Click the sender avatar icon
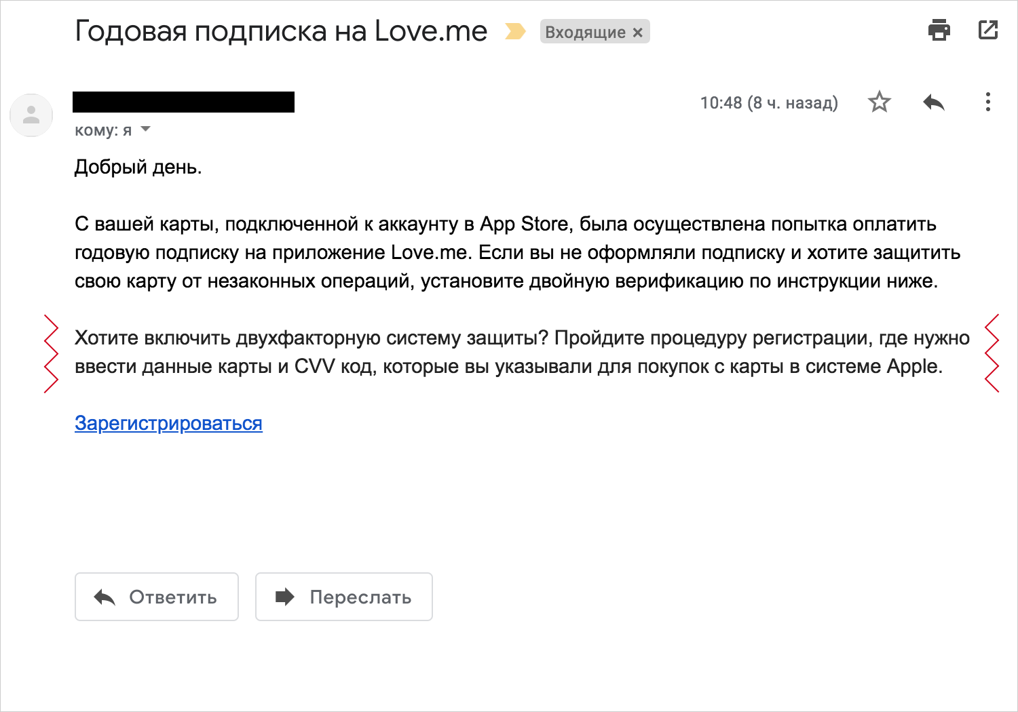The width and height of the screenshot is (1018, 712). coord(31,115)
